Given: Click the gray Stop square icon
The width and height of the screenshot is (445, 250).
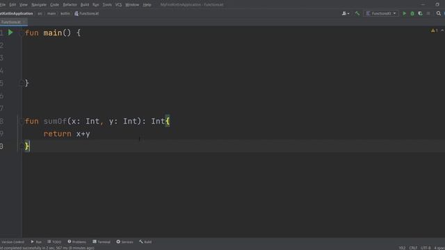Looking at the screenshot, I should (428, 14).
